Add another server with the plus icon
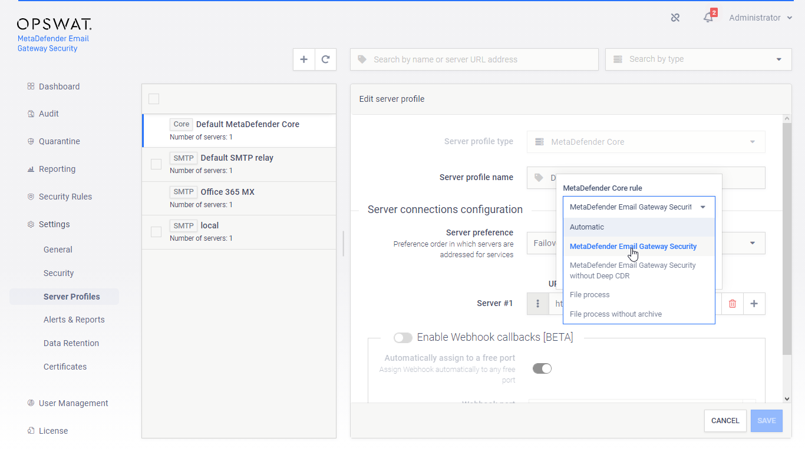The image size is (805, 452). (x=754, y=304)
